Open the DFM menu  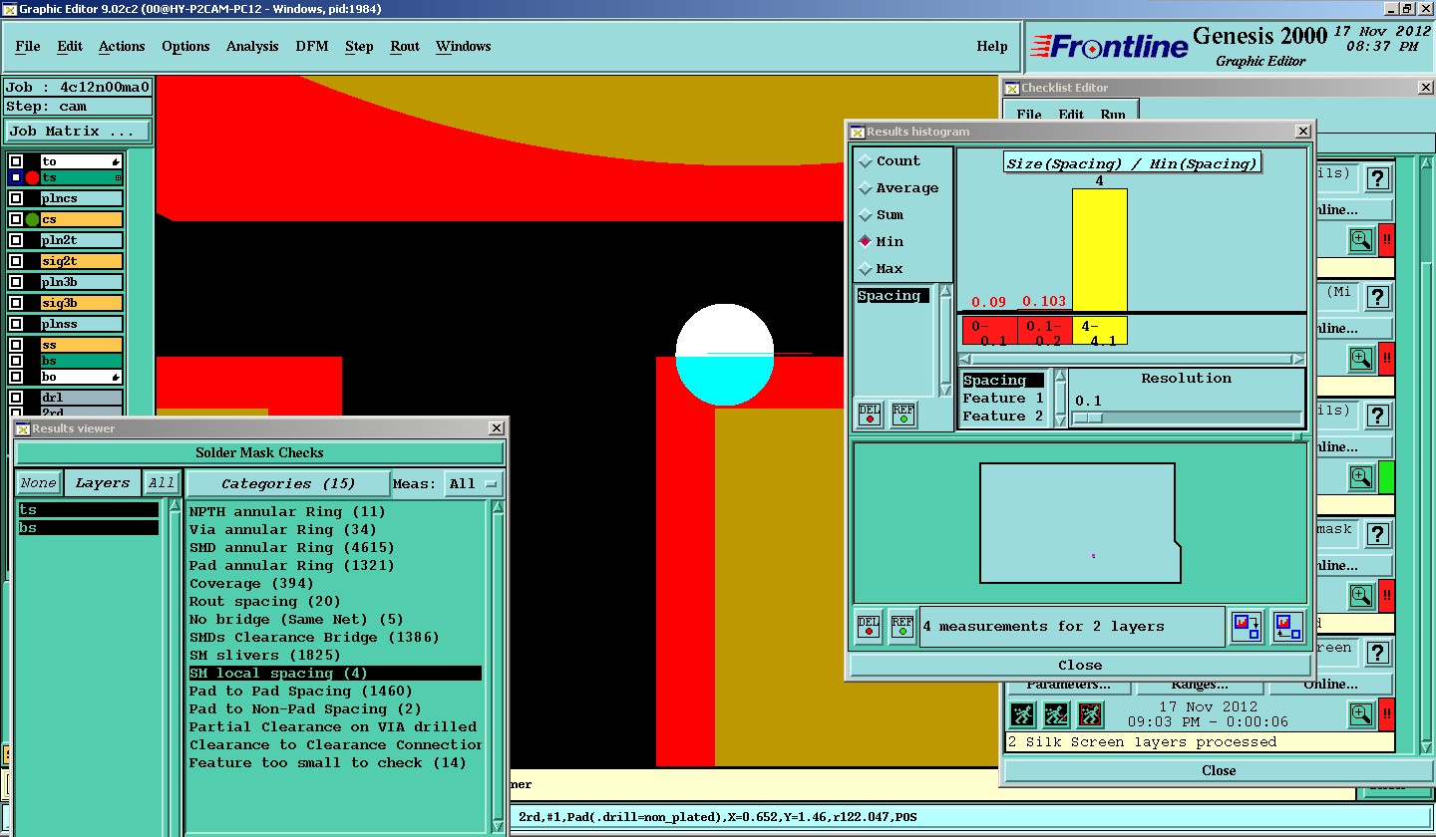pos(311,47)
